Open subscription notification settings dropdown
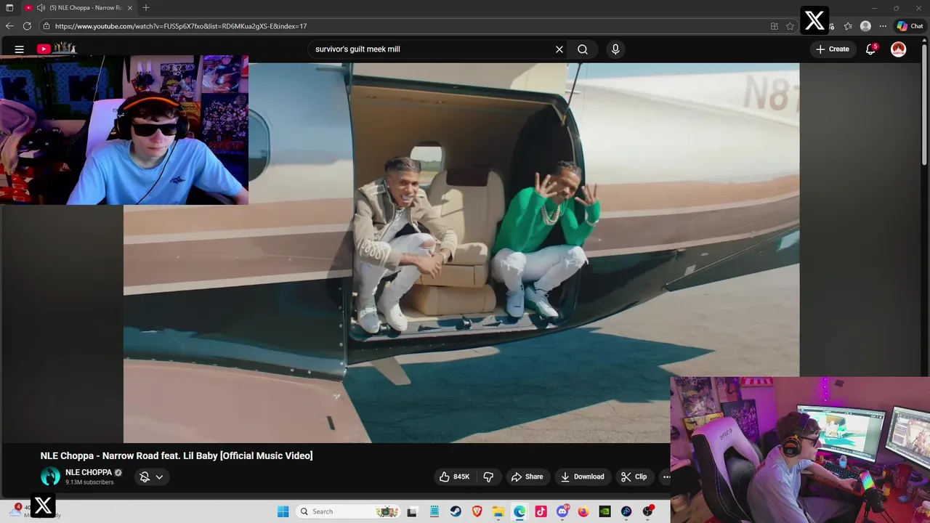The height and width of the screenshot is (523, 930). pyautogui.click(x=151, y=477)
